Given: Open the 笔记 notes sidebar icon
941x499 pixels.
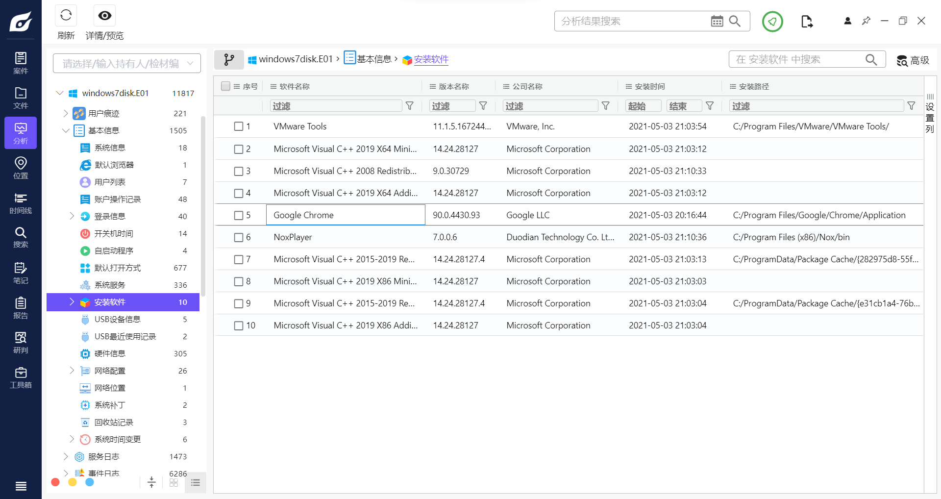Looking at the screenshot, I should [21, 273].
